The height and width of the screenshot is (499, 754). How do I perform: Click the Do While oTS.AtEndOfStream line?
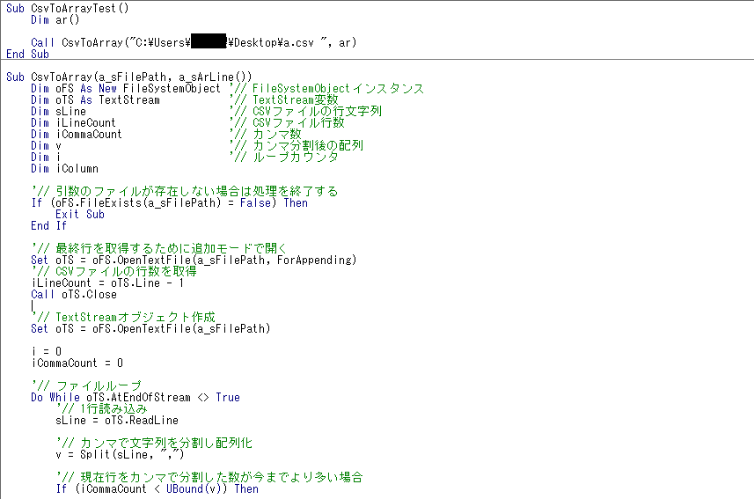click(135, 397)
